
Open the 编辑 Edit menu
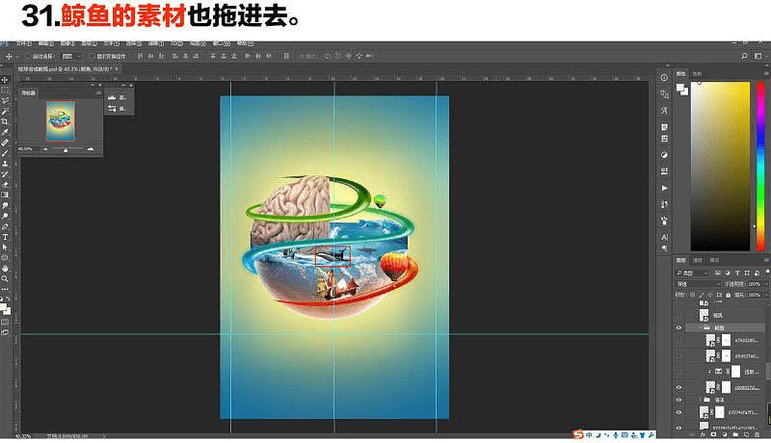[x=45, y=43]
